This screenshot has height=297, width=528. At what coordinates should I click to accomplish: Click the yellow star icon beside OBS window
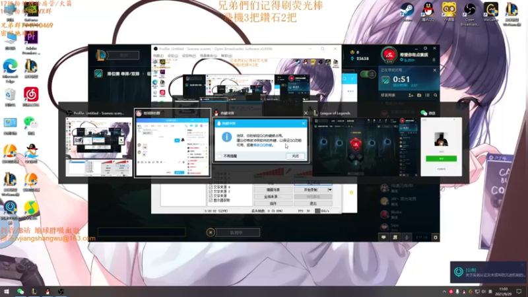coord(351,192)
